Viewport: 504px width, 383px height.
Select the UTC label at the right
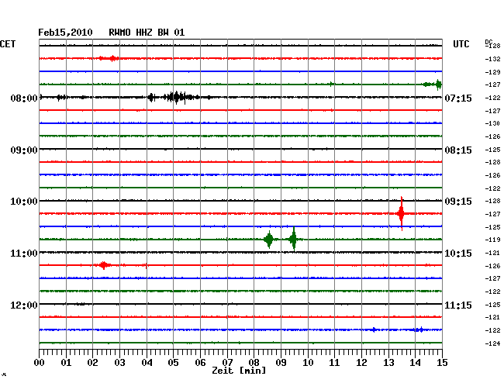tap(461, 44)
